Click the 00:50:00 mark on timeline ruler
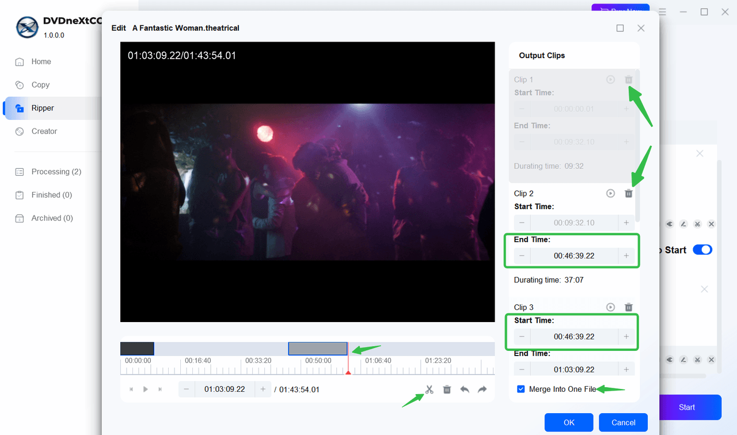The height and width of the screenshot is (435, 737). pyautogui.click(x=318, y=361)
